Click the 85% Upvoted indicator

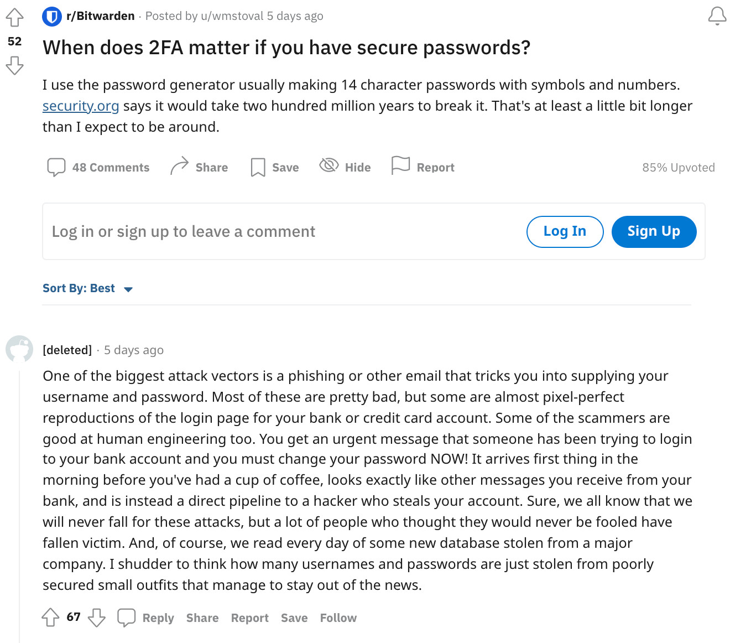click(679, 167)
